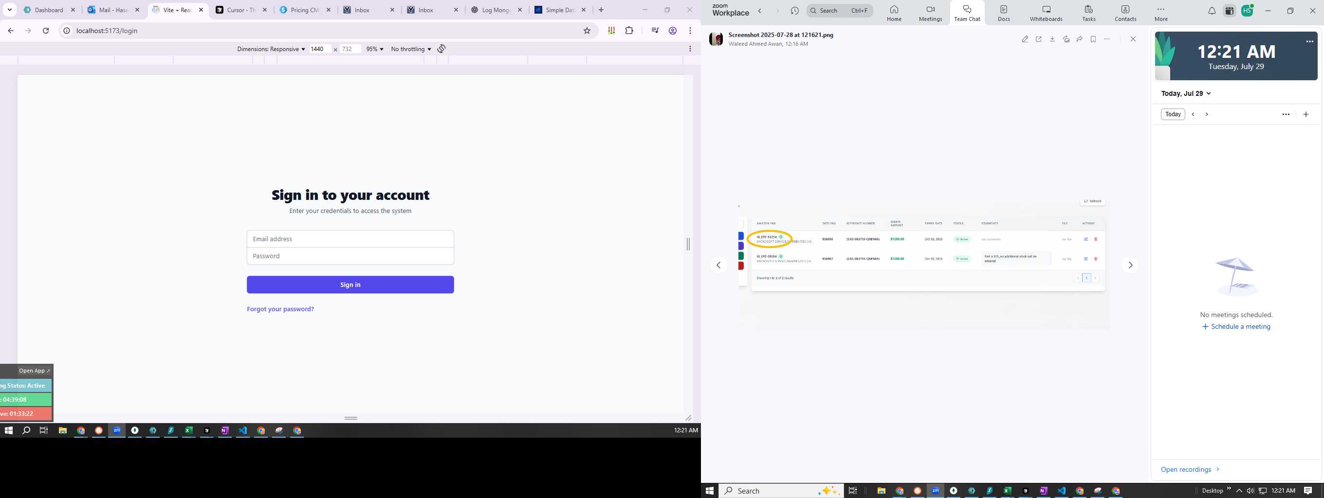Rotate viewport with the rotate icon
Viewport: 1324px width, 498px height.
[441, 49]
